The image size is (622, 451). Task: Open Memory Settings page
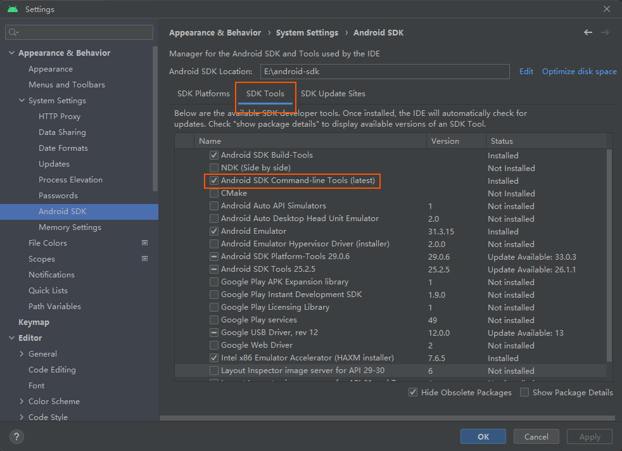[70, 227]
